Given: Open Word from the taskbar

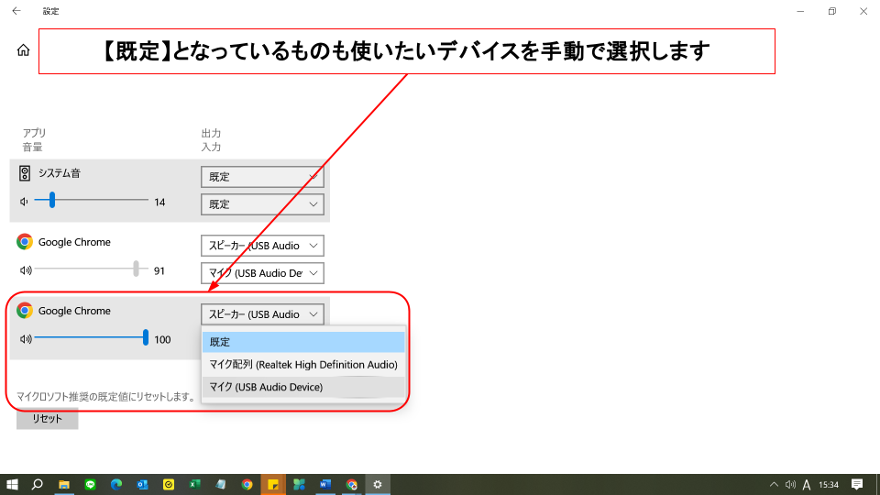Looking at the screenshot, I should click(x=325, y=484).
